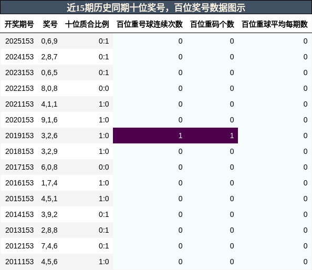Click highlighted 百位重码个数 value 1 in row 2019153
This screenshot has height=270, width=312.
click(x=232, y=136)
